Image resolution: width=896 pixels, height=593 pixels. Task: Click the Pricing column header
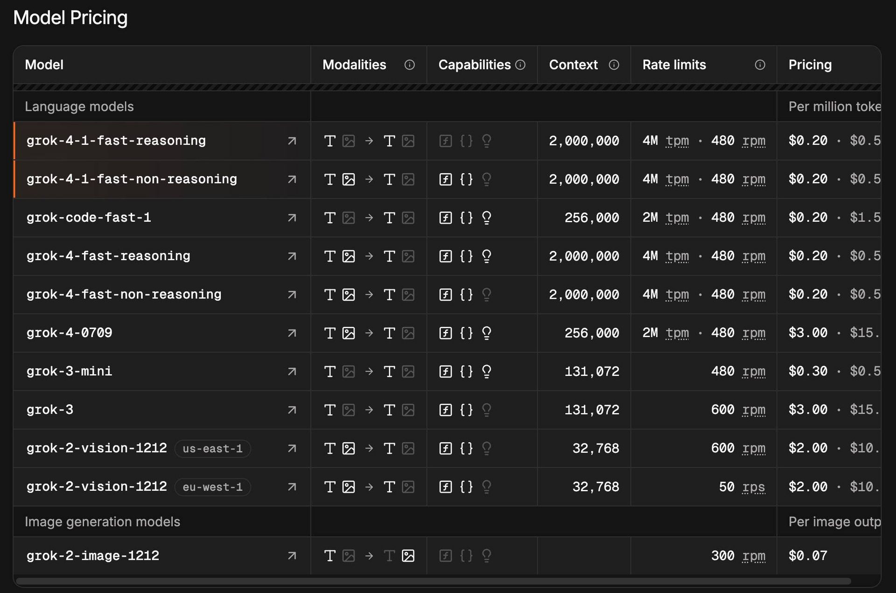pyautogui.click(x=810, y=65)
